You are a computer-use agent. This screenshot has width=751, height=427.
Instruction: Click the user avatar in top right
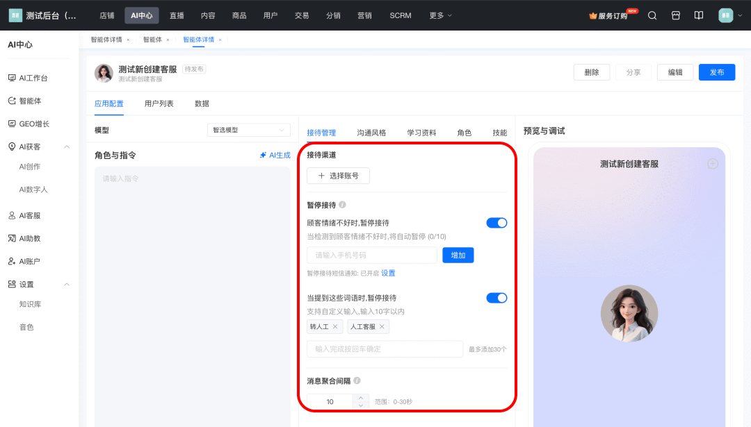[725, 15]
